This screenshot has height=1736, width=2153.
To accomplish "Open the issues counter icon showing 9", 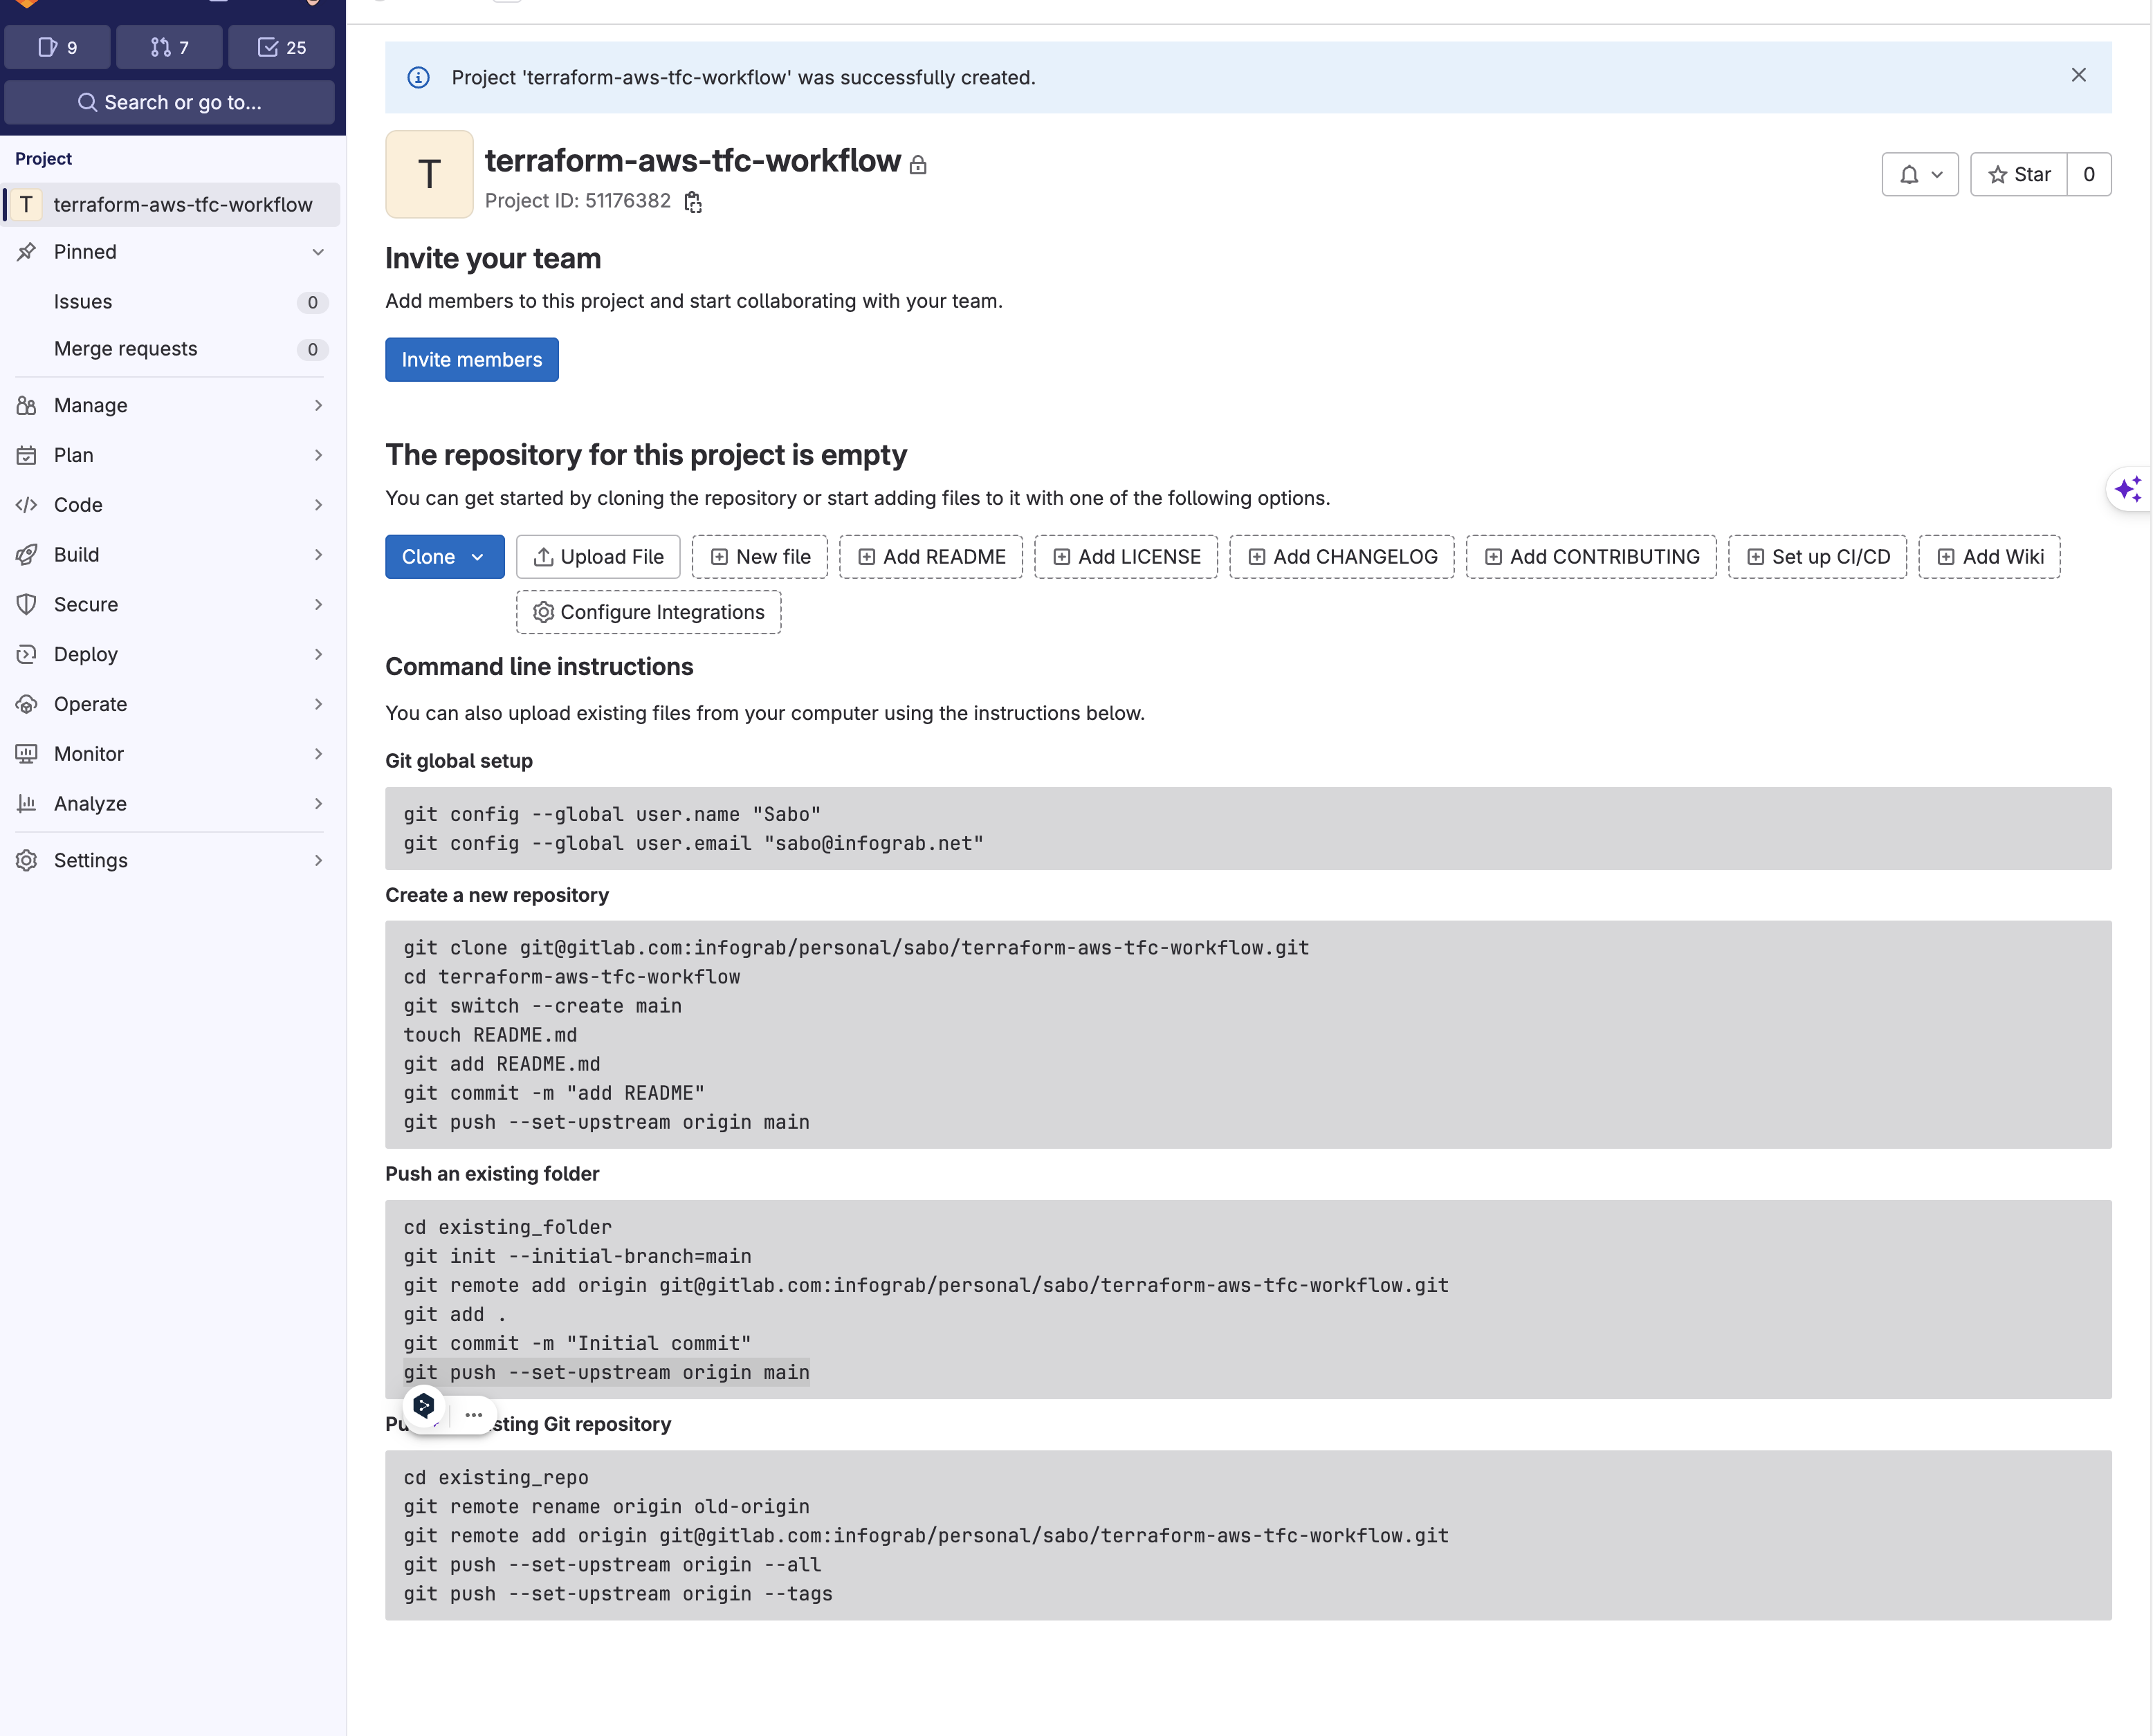I will pos(57,47).
